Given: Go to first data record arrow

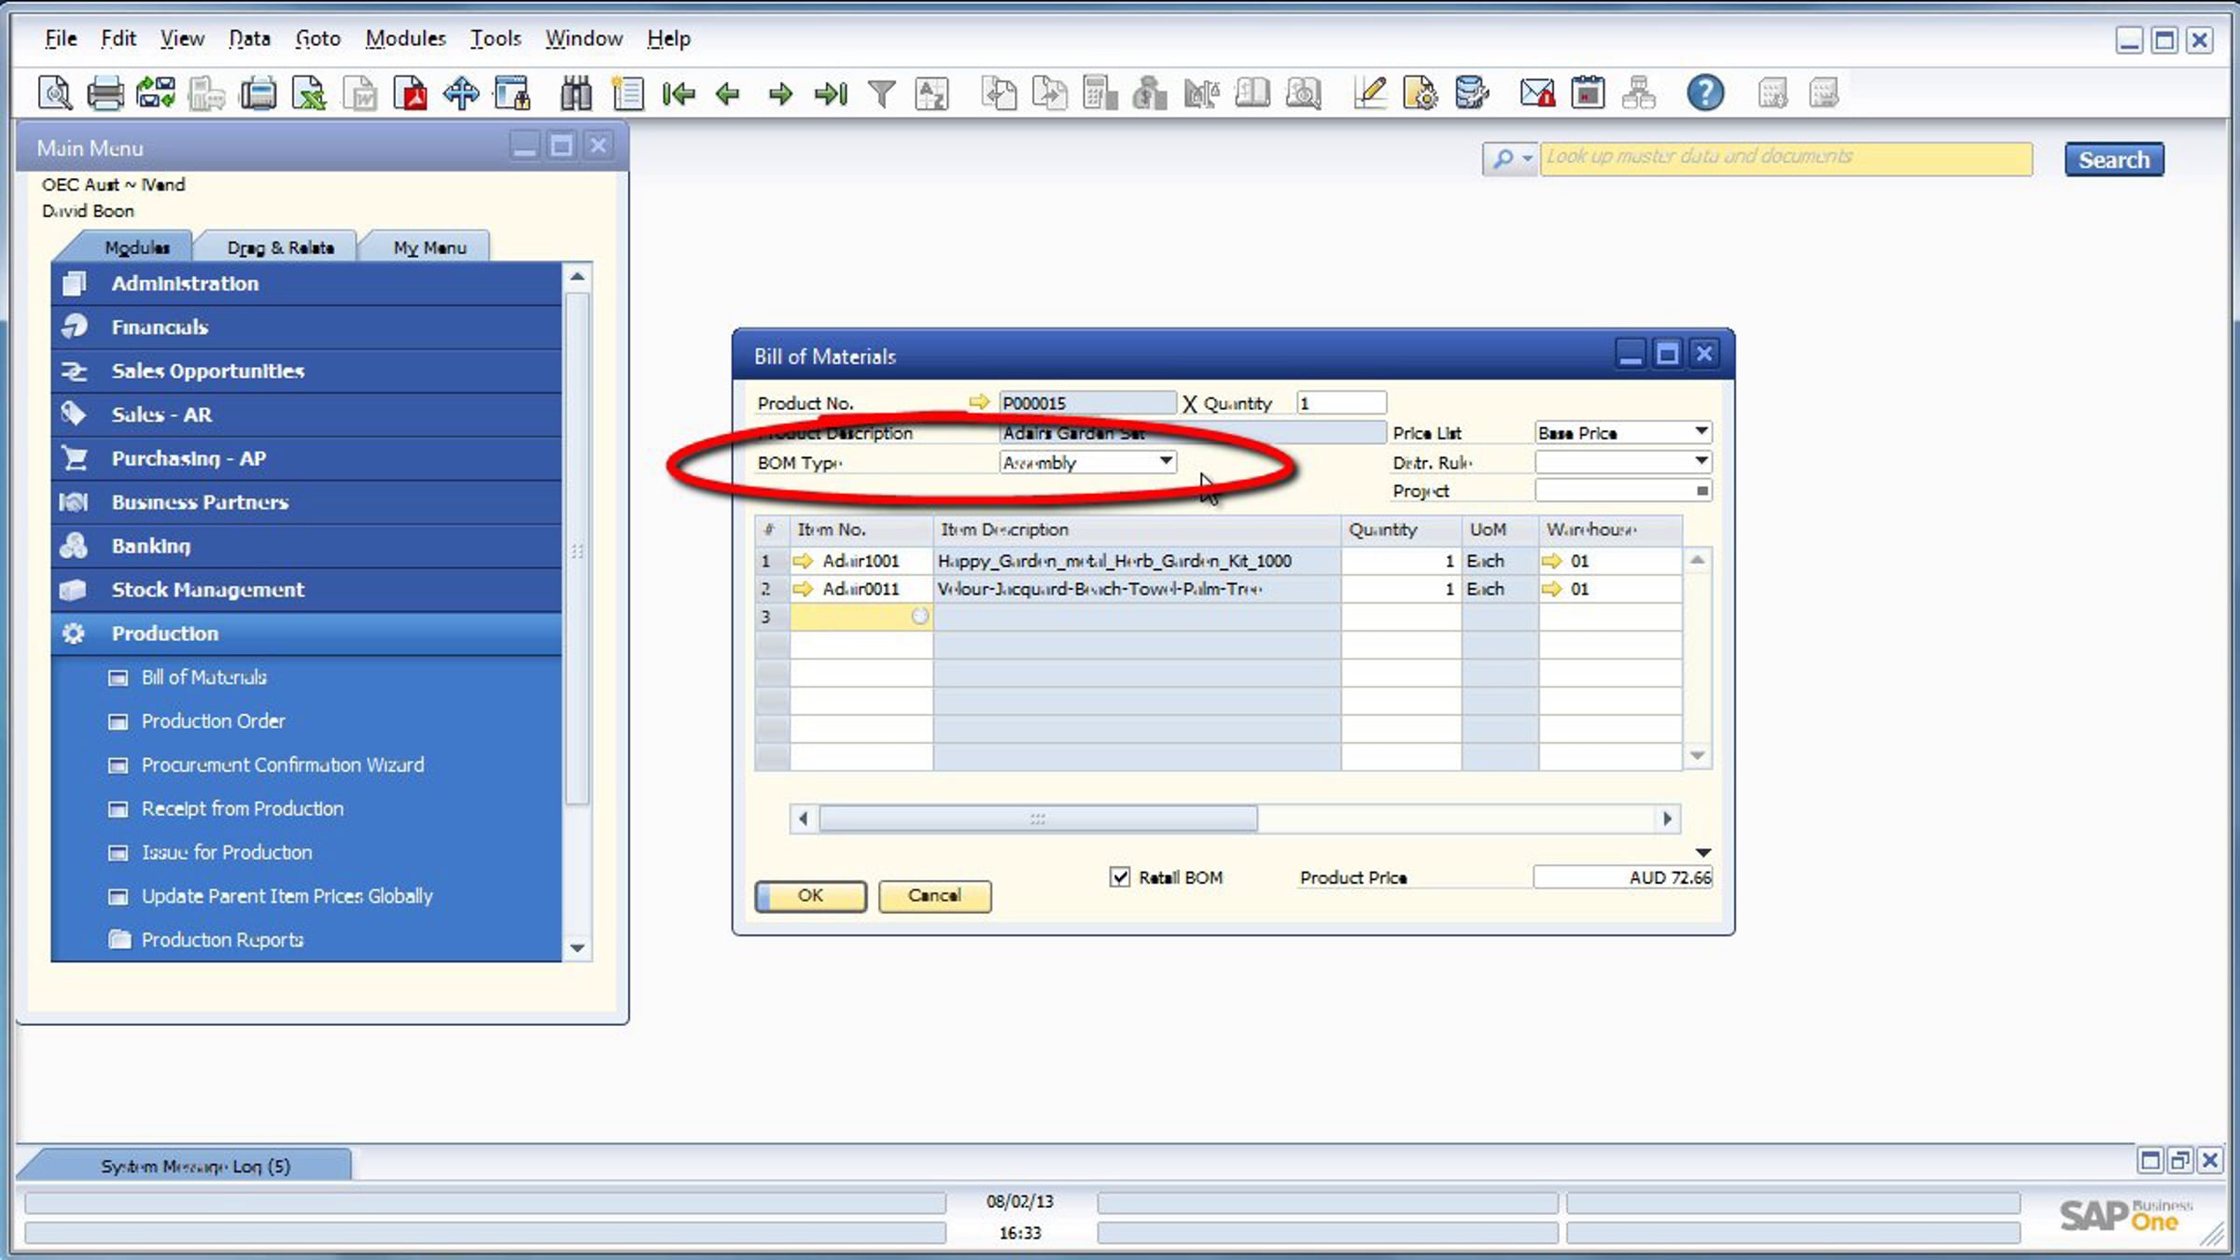Looking at the screenshot, I should pyautogui.click(x=679, y=93).
